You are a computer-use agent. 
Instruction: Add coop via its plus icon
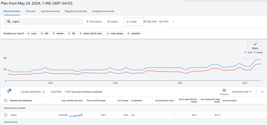[29, 33]
